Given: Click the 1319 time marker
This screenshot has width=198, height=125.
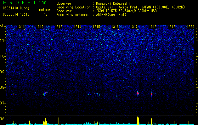Looking at the screenshot, I should pyautogui.click(x=172, y=27).
